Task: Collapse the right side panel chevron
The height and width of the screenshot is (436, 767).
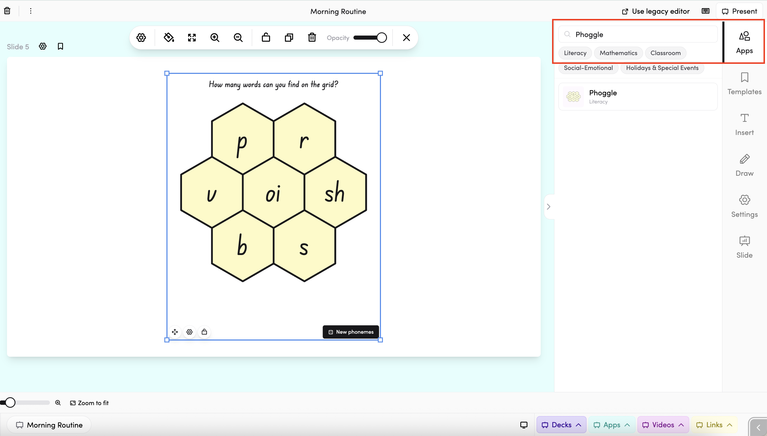Action: point(549,207)
